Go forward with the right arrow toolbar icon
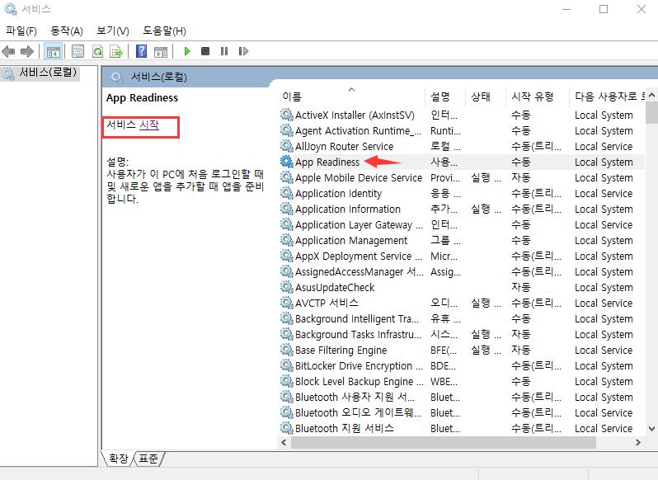The image size is (658, 480). pyautogui.click(x=27, y=52)
